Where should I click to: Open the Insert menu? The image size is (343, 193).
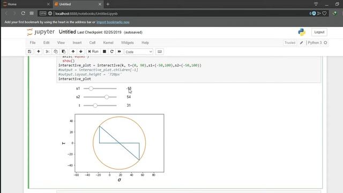click(x=77, y=43)
